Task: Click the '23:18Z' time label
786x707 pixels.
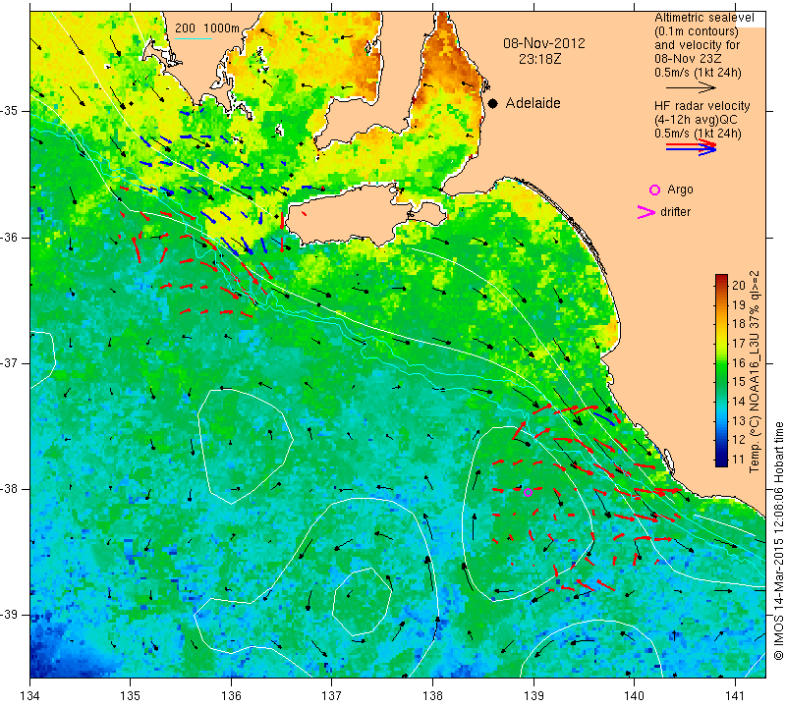Action: [539, 59]
